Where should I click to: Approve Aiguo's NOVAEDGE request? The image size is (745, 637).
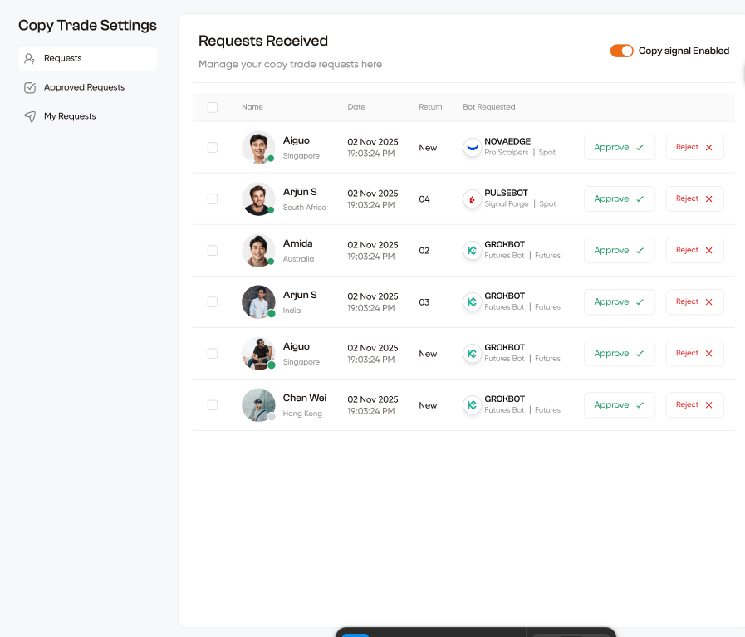pos(619,147)
